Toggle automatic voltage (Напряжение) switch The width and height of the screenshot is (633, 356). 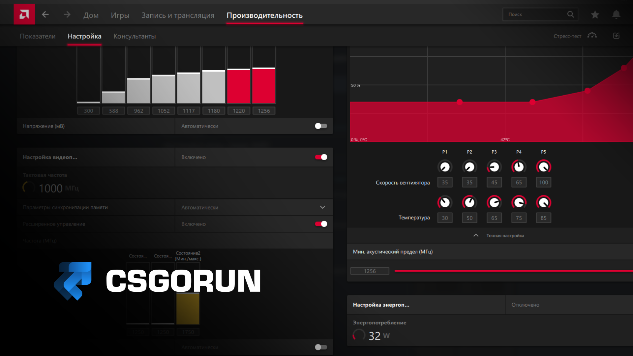321,126
